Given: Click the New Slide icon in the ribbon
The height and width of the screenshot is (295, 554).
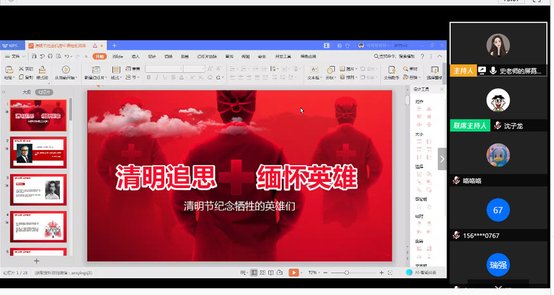Looking at the screenshot, I should [x=94, y=69].
